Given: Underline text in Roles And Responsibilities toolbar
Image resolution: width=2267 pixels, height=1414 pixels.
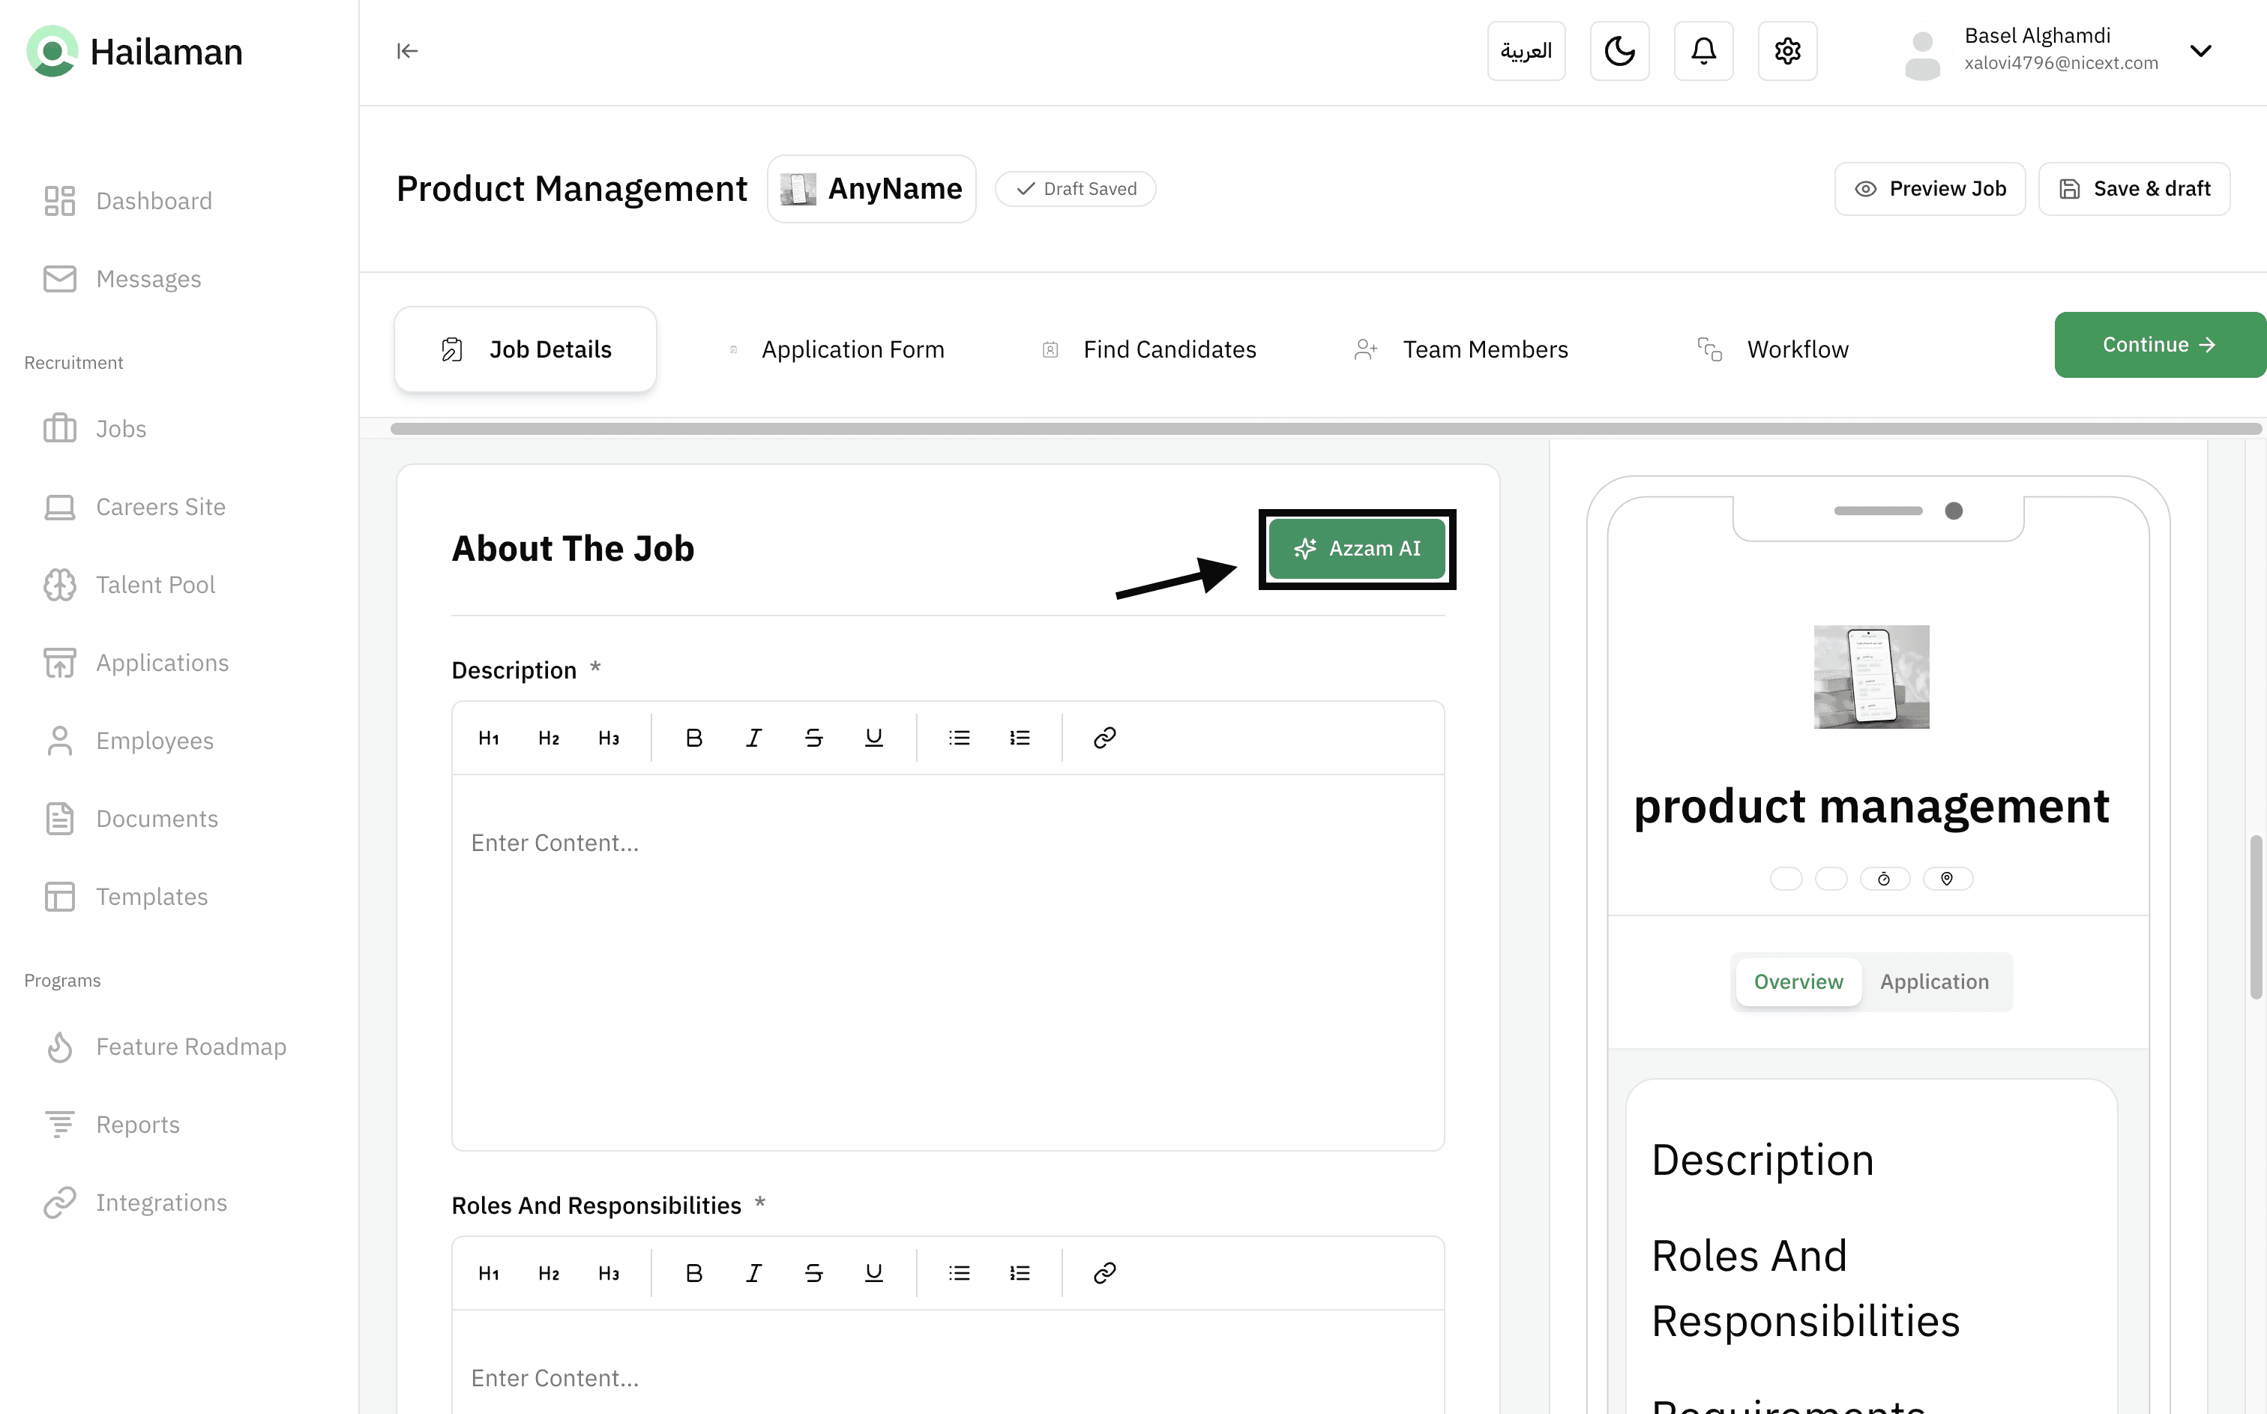Looking at the screenshot, I should 873,1273.
